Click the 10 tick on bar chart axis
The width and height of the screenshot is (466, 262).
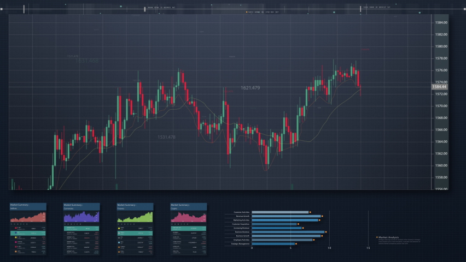pyautogui.click(x=329, y=248)
